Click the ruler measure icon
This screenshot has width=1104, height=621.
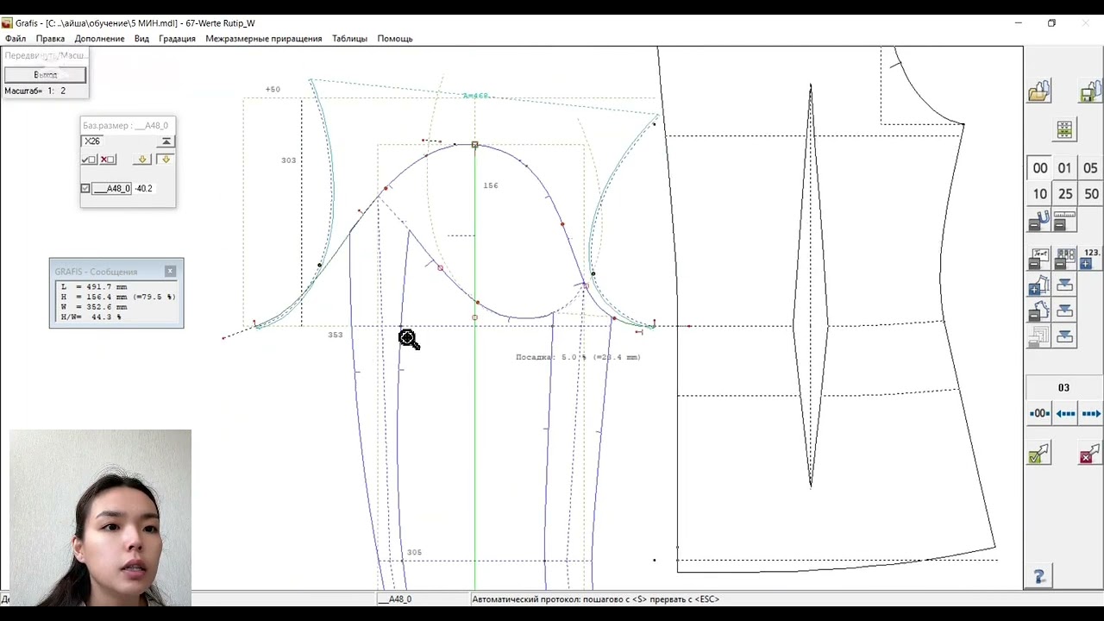tap(1064, 221)
